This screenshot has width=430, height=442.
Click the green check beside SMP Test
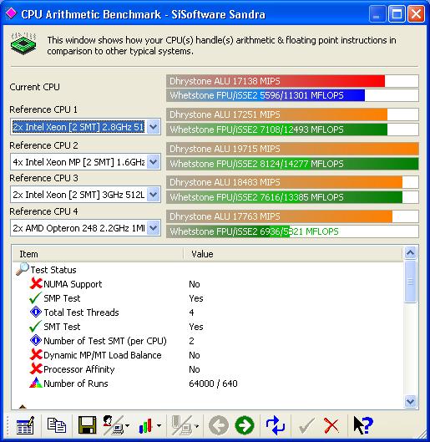click(35, 297)
